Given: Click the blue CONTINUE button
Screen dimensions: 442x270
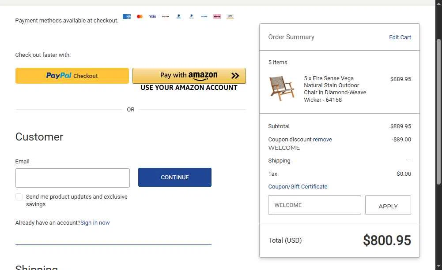Looking at the screenshot, I should click(x=175, y=177).
